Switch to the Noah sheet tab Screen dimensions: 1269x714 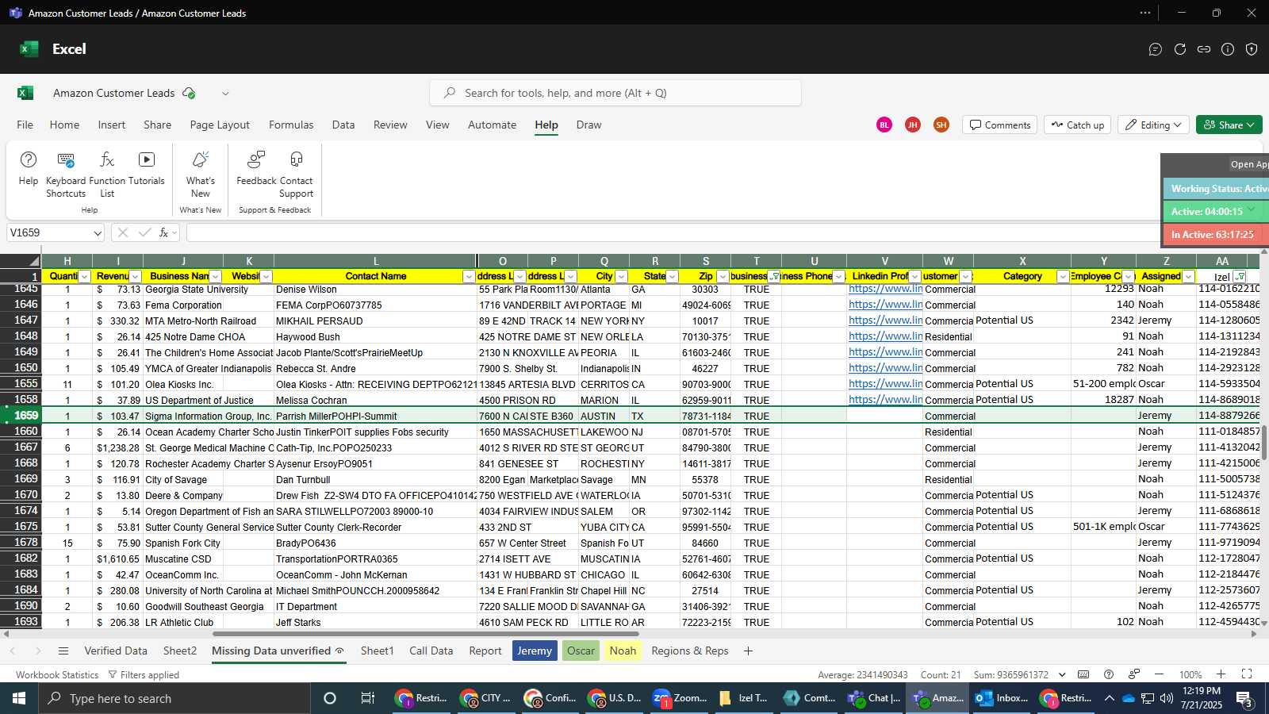pos(623,651)
